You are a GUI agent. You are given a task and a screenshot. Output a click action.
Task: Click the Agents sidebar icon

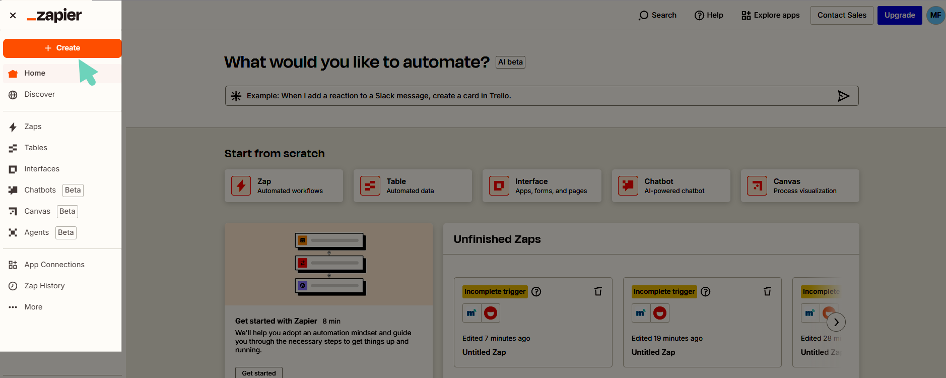pos(13,233)
